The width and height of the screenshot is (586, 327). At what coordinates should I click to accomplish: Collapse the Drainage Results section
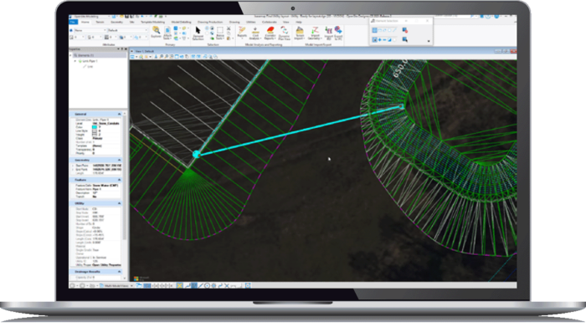(119, 272)
